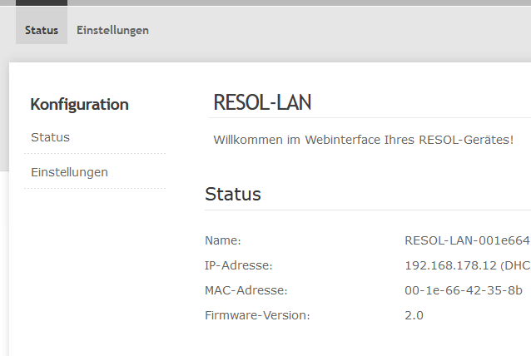This screenshot has width=531, height=356.
Task: Select the 192.168.178.12 IP address value
Action: click(x=450, y=265)
